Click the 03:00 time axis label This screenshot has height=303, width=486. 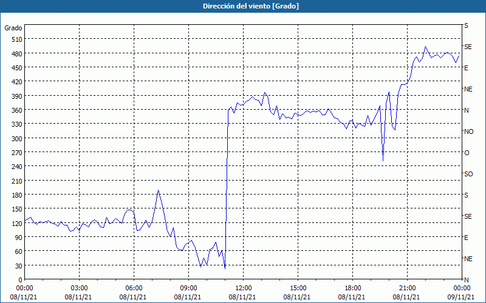pyautogui.click(x=80, y=288)
